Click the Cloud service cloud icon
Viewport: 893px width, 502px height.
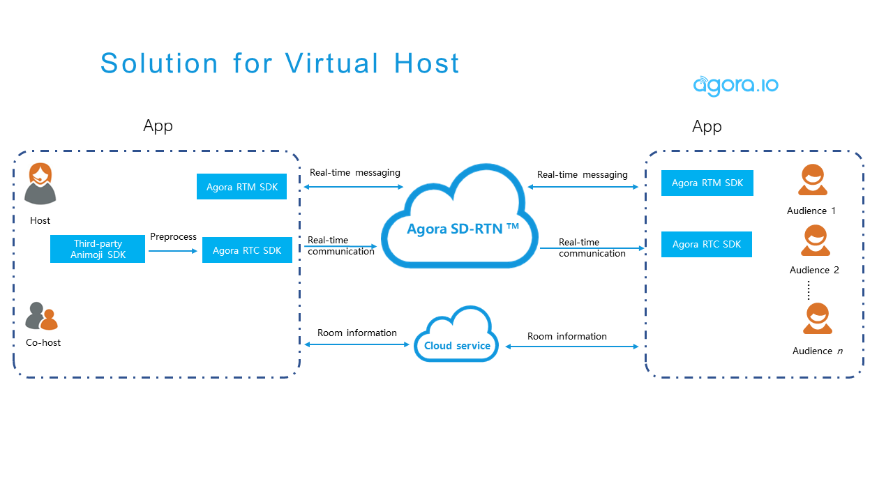click(x=457, y=334)
